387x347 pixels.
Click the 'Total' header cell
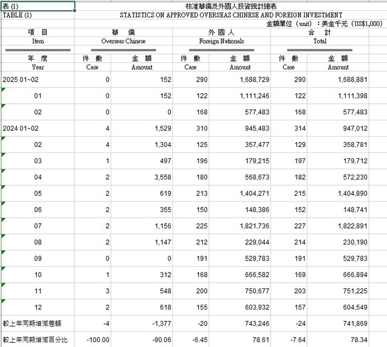click(x=320, y=41)
